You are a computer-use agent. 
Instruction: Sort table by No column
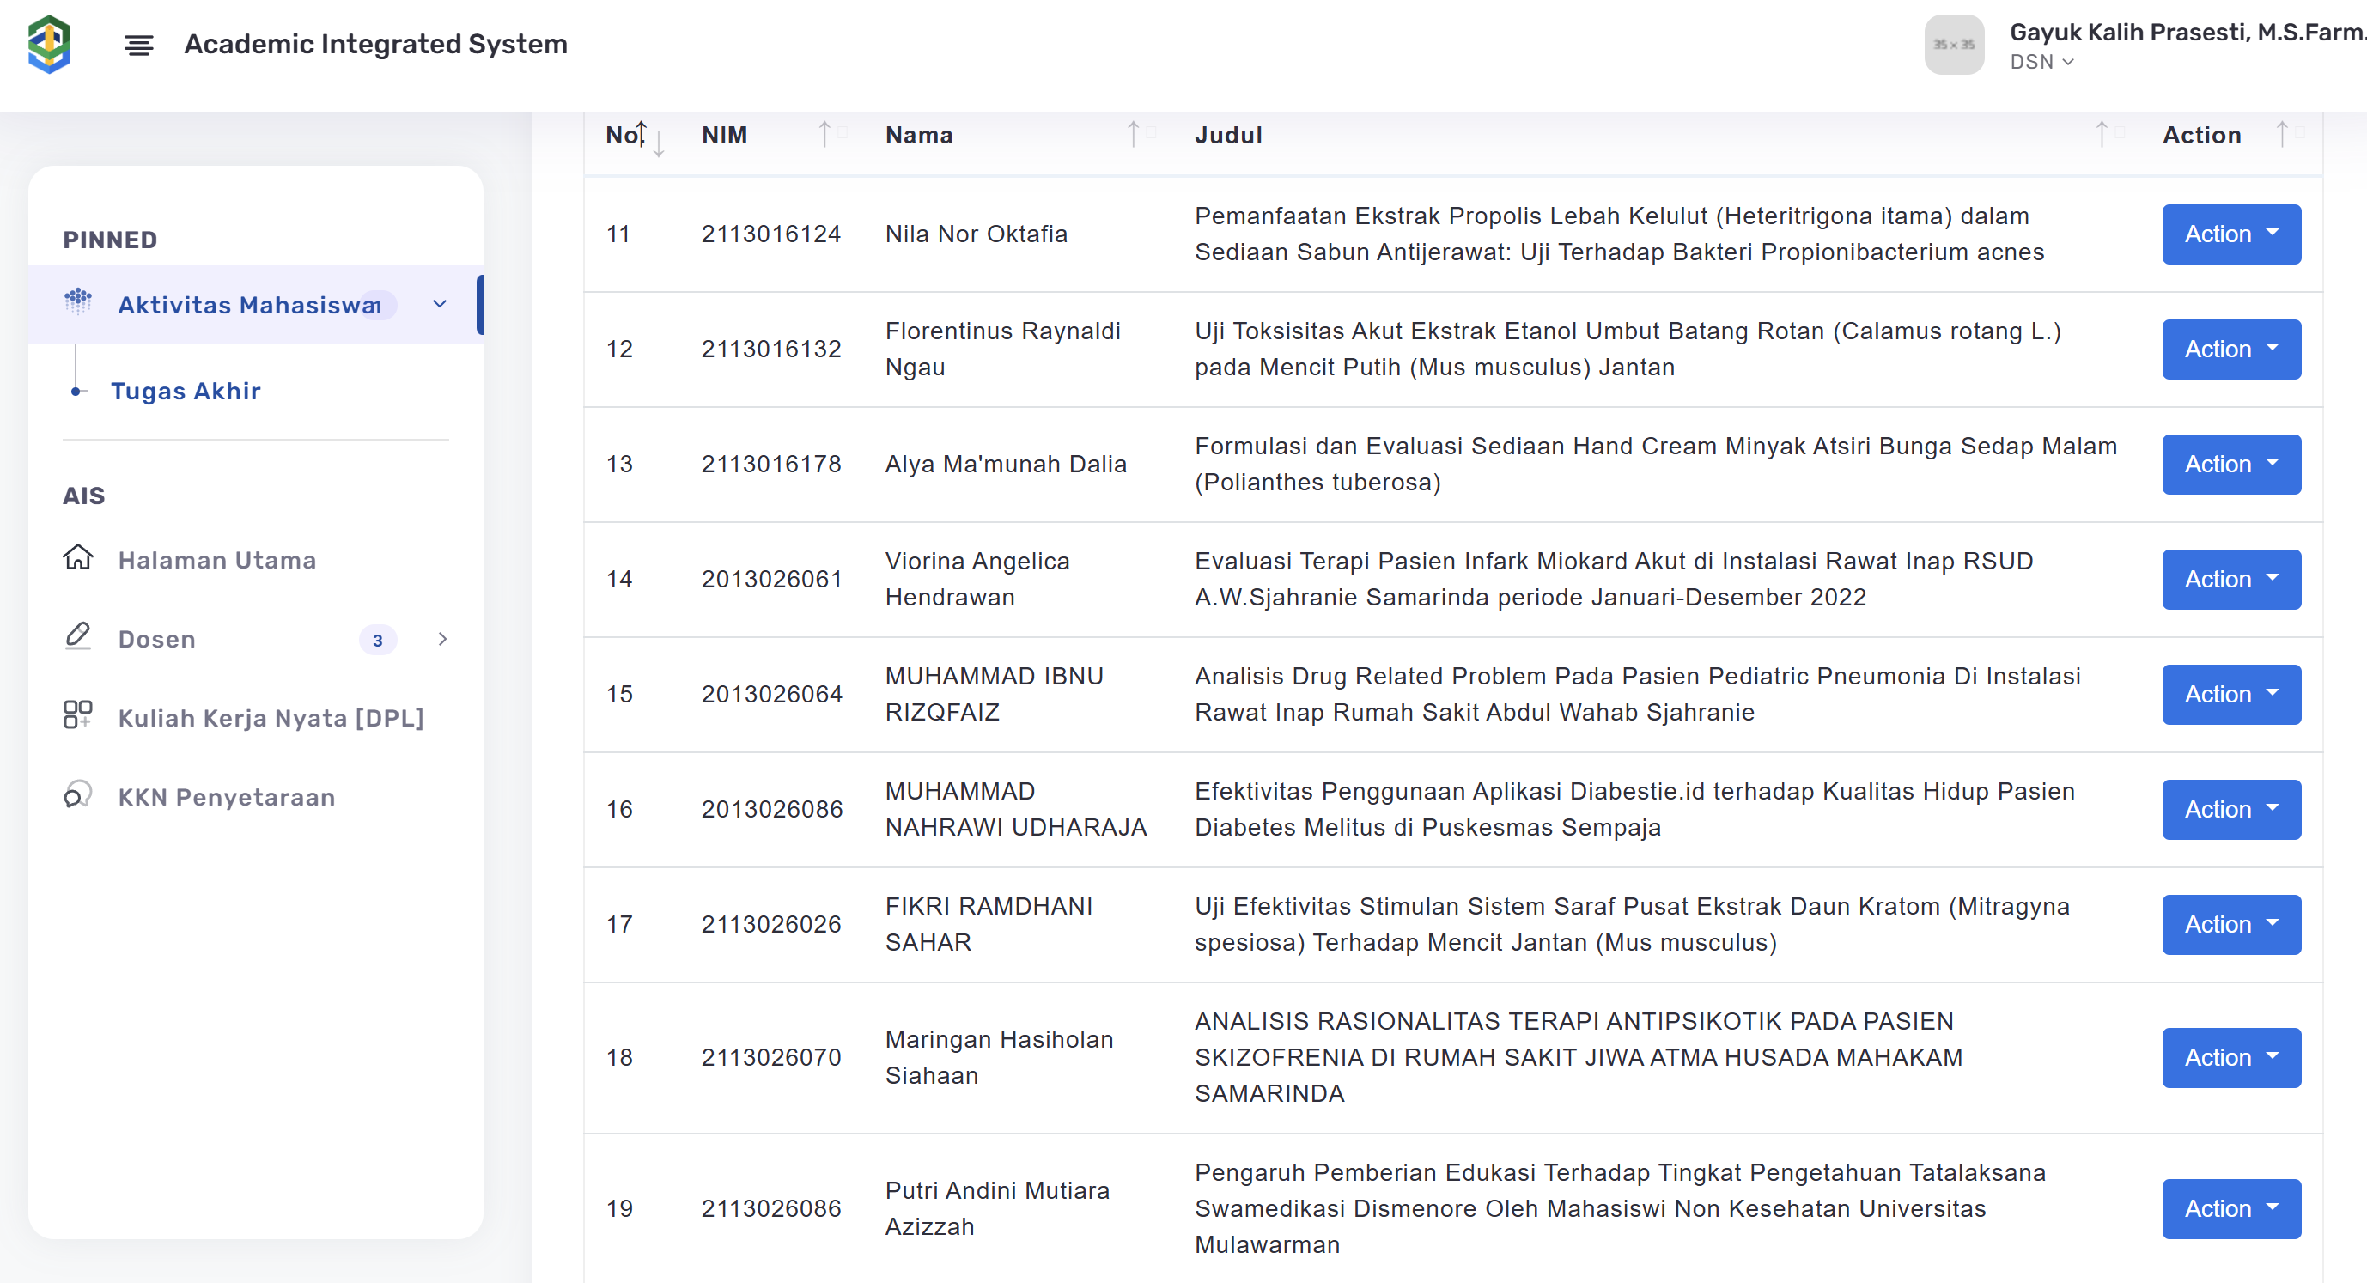pyautogui.click(x=634, y=135)
